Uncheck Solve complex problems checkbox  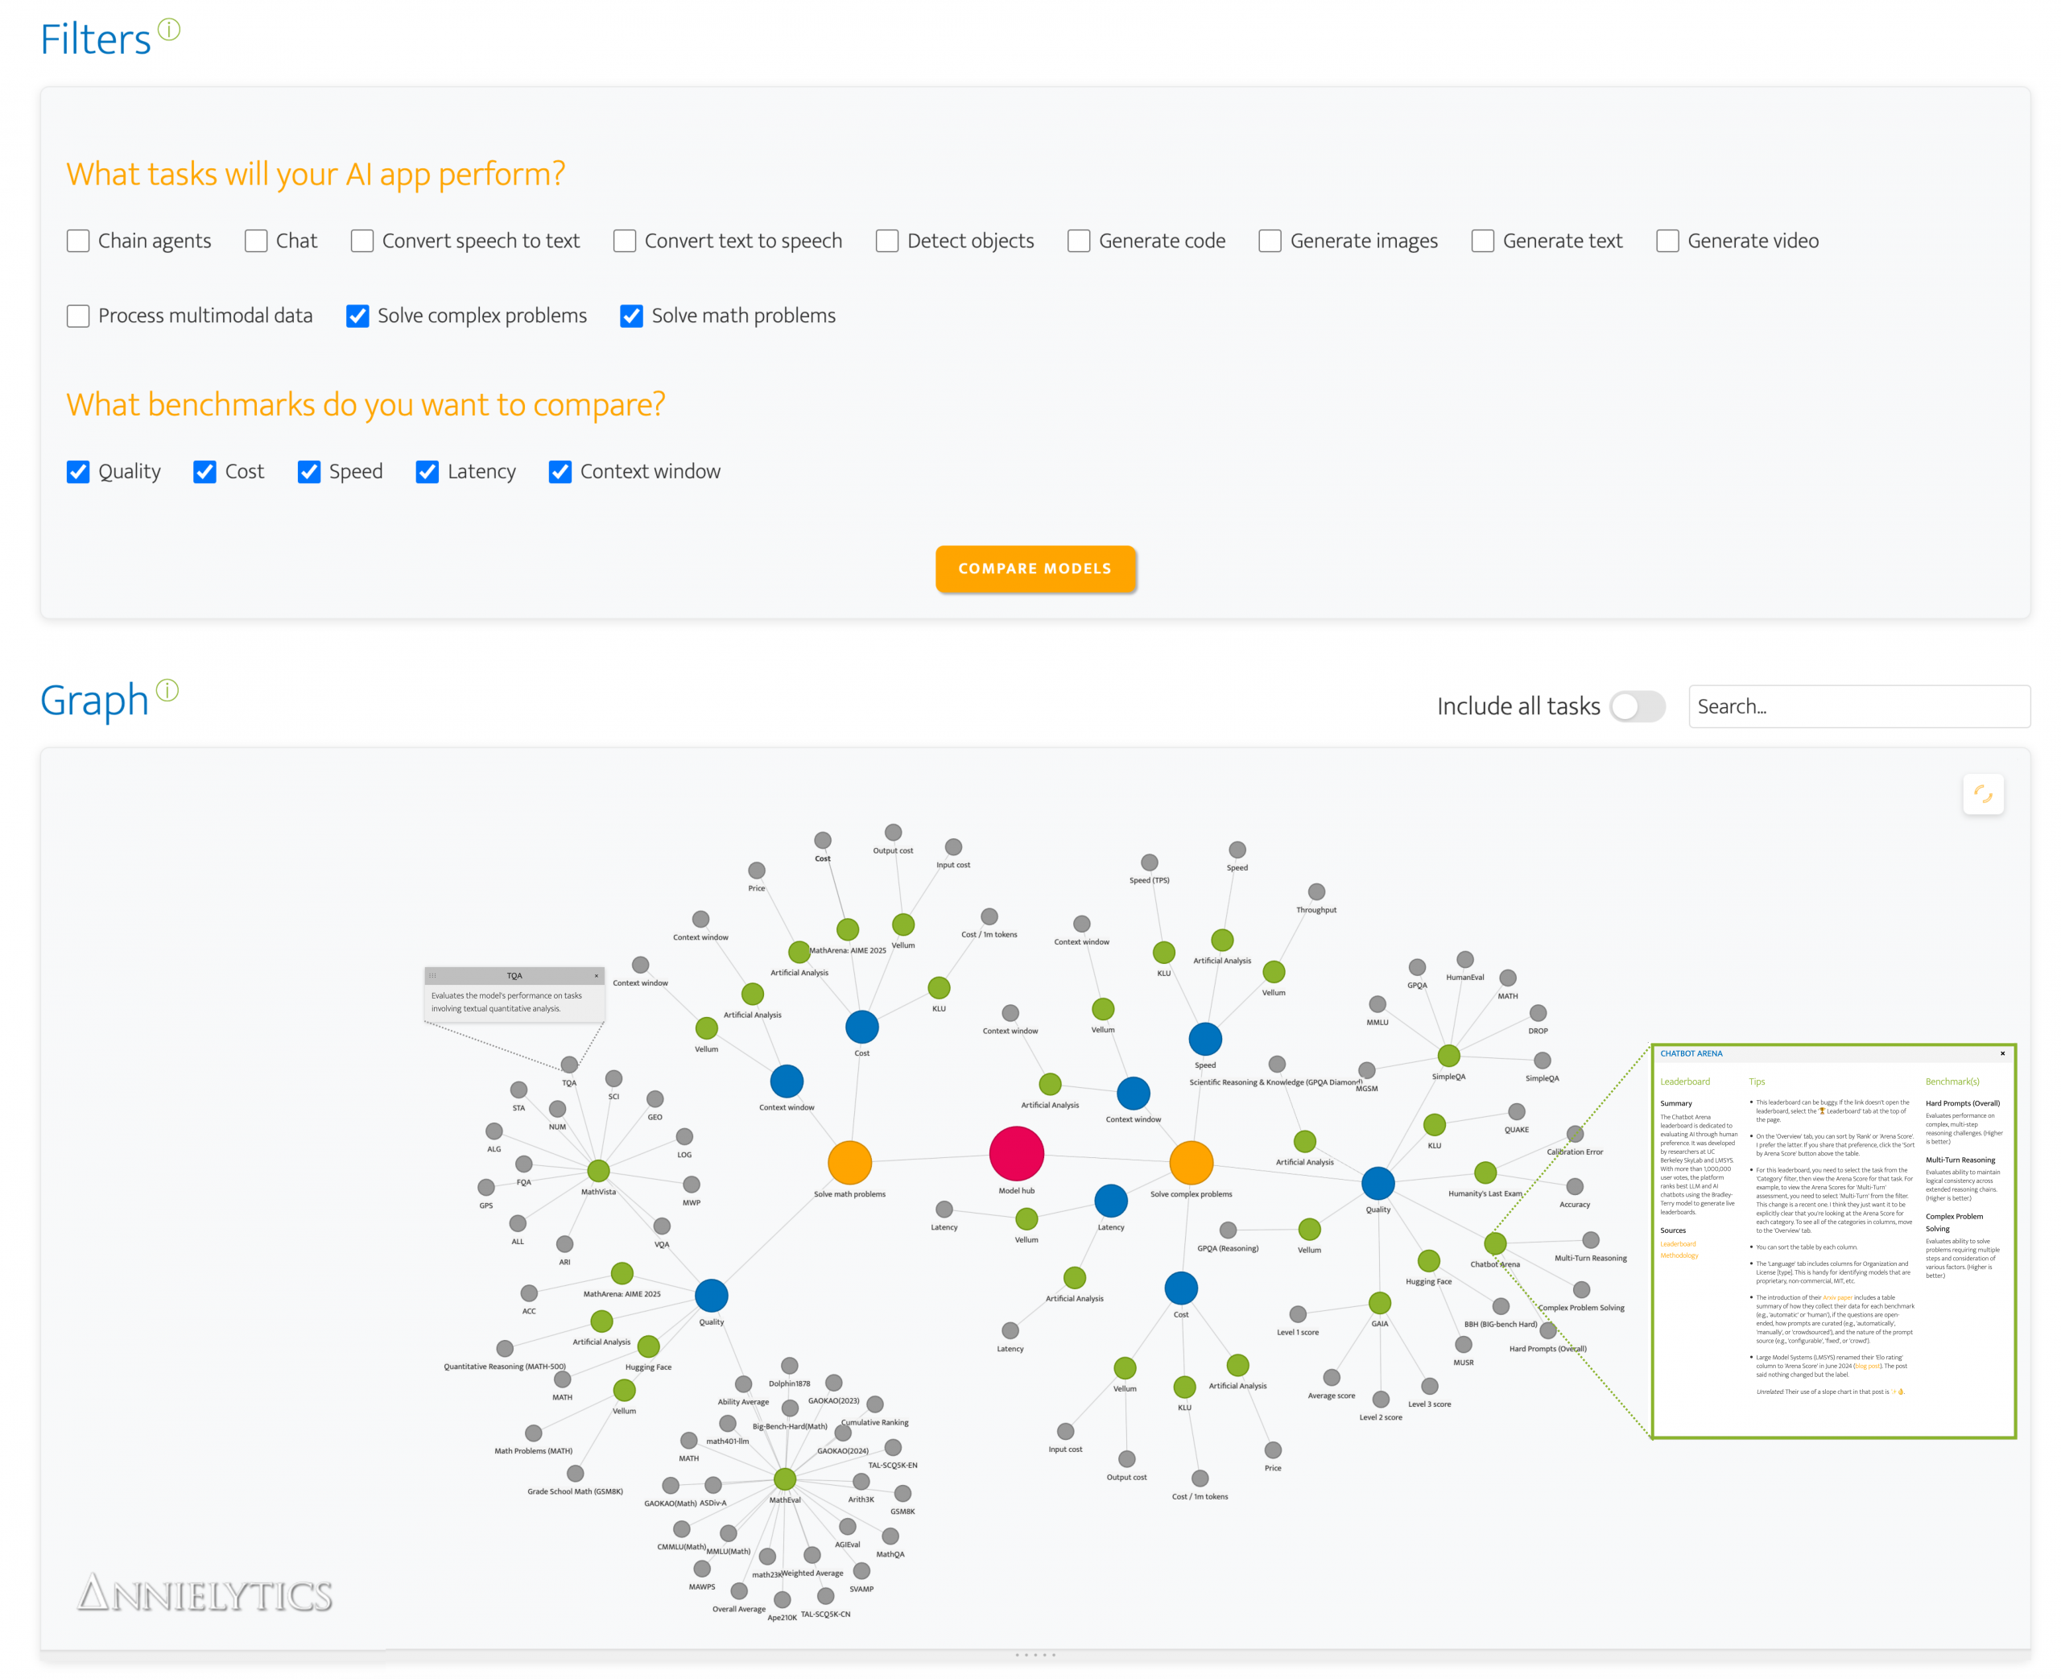pyautogui.click(x=357, y=316)
